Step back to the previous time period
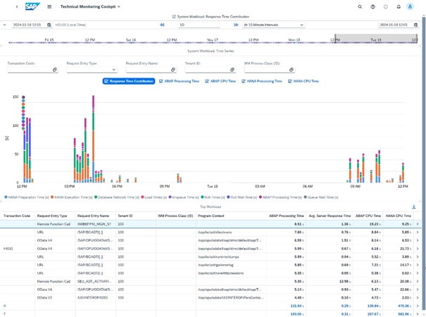This screenshot has width=426, height=317. point(163,25)
